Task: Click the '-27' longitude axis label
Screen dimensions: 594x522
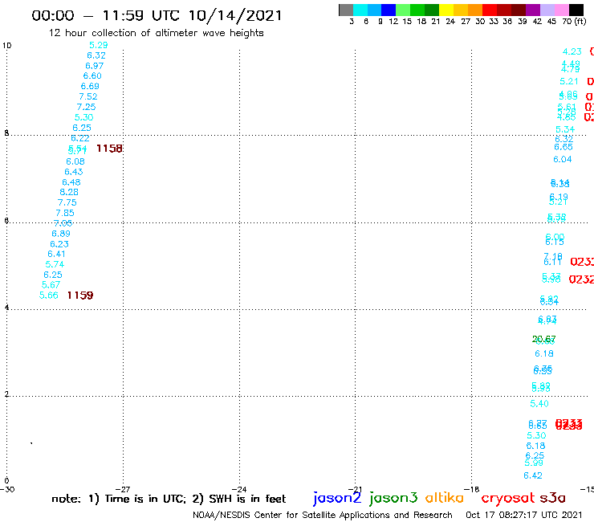Action: 123,489
